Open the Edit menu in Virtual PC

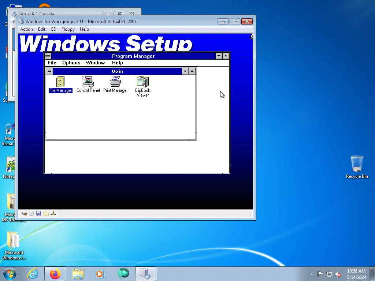(x=42, y=29)
